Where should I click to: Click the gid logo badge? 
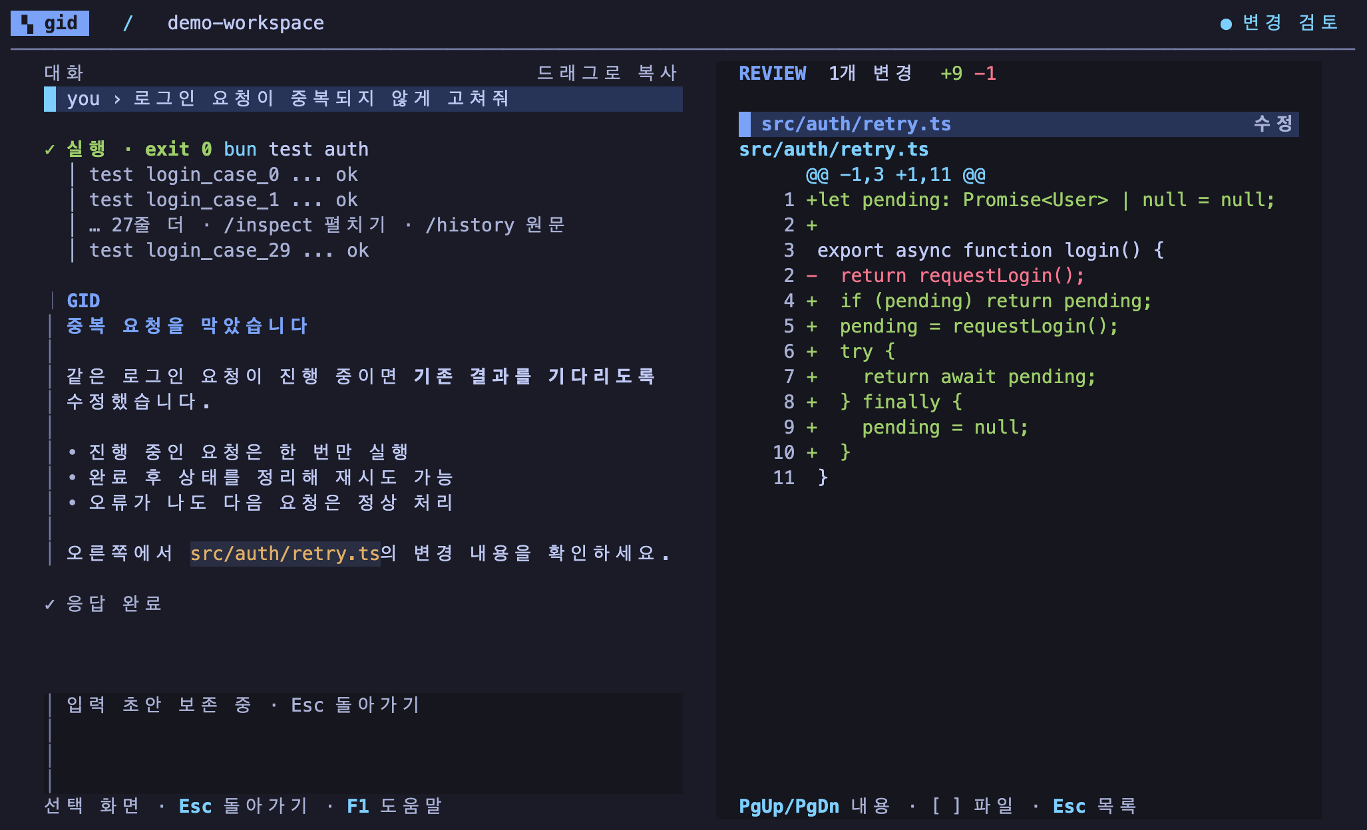pos(50,23)
